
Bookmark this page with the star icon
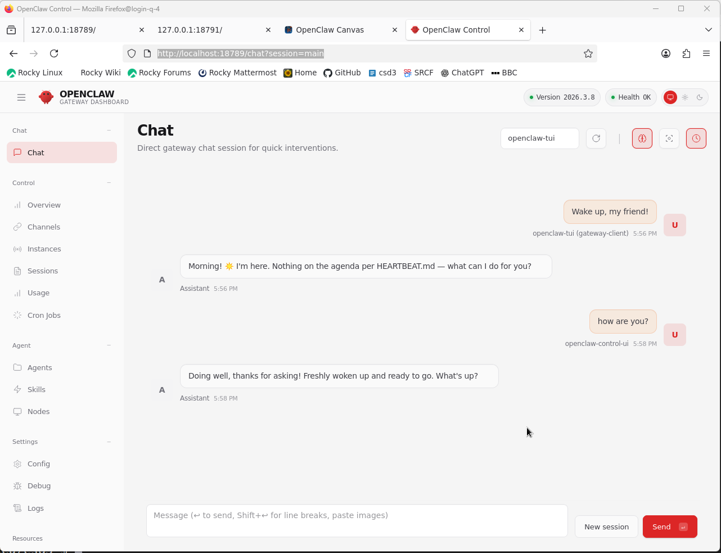(588, 53)
